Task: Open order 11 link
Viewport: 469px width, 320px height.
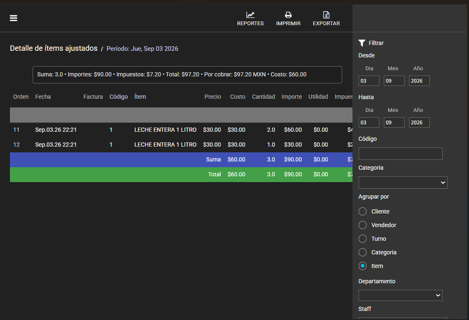Action: (17, 130)
